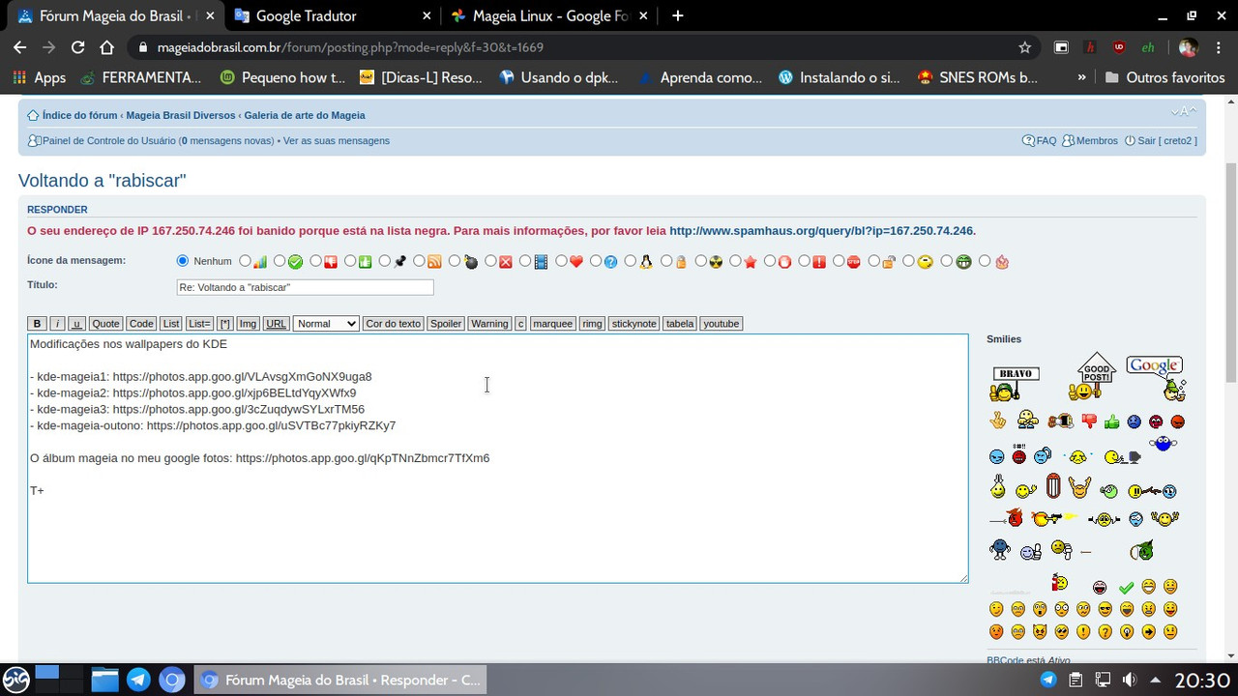This screenshot has height=696, width=1238.
Task: Insert the yellow lightbulb idea smiley
Action: [x=1127, y=632]
